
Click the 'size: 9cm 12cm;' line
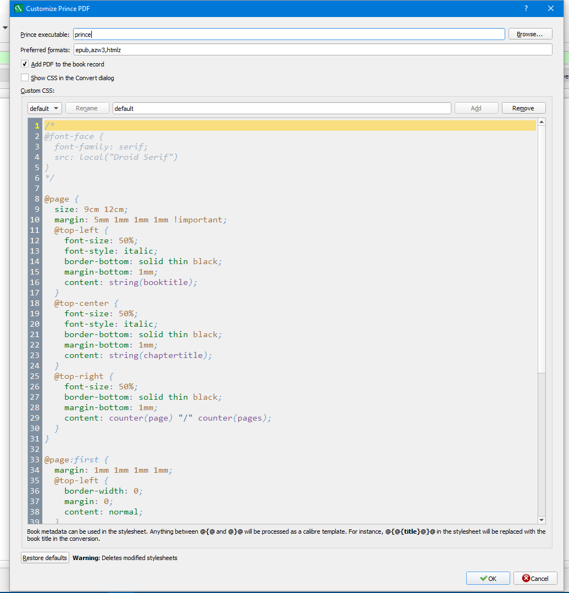pos(91,209)
